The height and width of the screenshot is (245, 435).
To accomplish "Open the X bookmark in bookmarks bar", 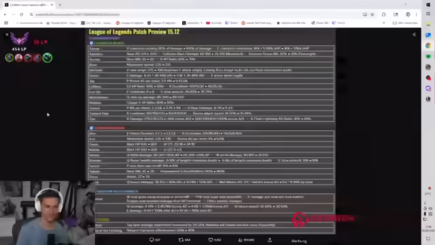I will click(x=192, y=22).
